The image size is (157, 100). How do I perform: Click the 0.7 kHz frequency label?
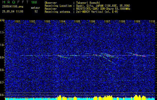click(2, 82)
